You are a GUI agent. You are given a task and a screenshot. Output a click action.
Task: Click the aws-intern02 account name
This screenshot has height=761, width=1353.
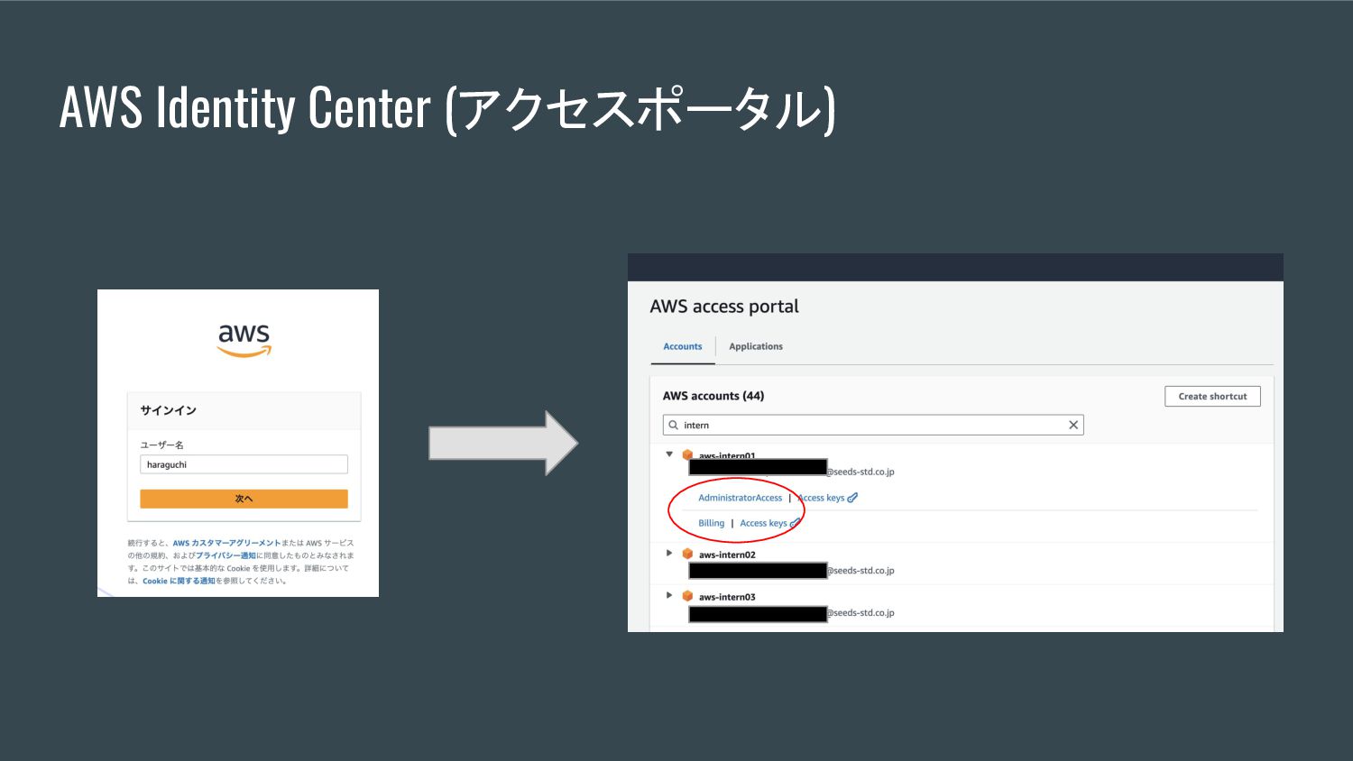point(727,555)
